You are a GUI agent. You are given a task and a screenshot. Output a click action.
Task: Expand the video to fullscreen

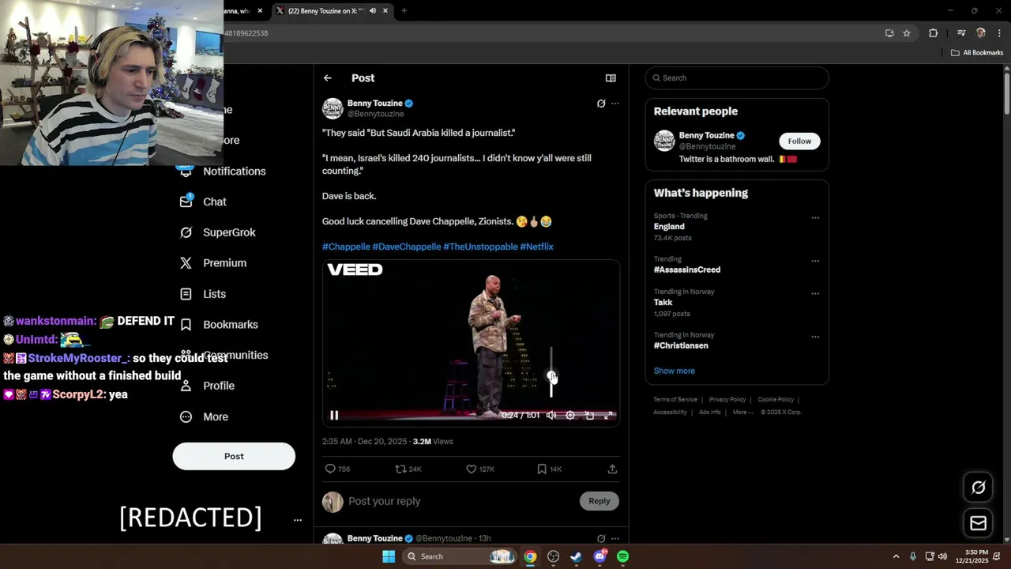click(x=608, y=415)
